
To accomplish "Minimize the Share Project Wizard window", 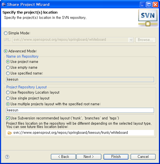I will click(143, 5).
